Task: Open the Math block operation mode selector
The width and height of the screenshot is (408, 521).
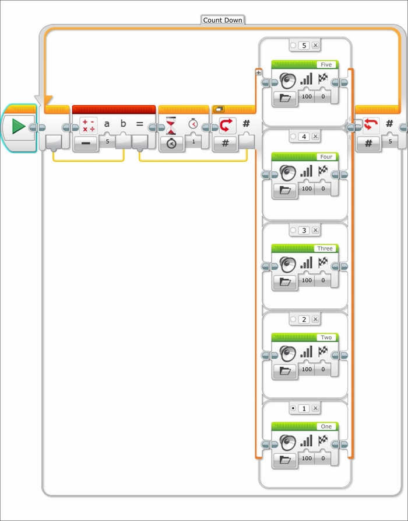Action: pos(86,143)
